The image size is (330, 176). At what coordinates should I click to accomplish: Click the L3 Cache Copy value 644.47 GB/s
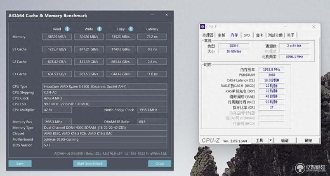(x=120, y=74)
